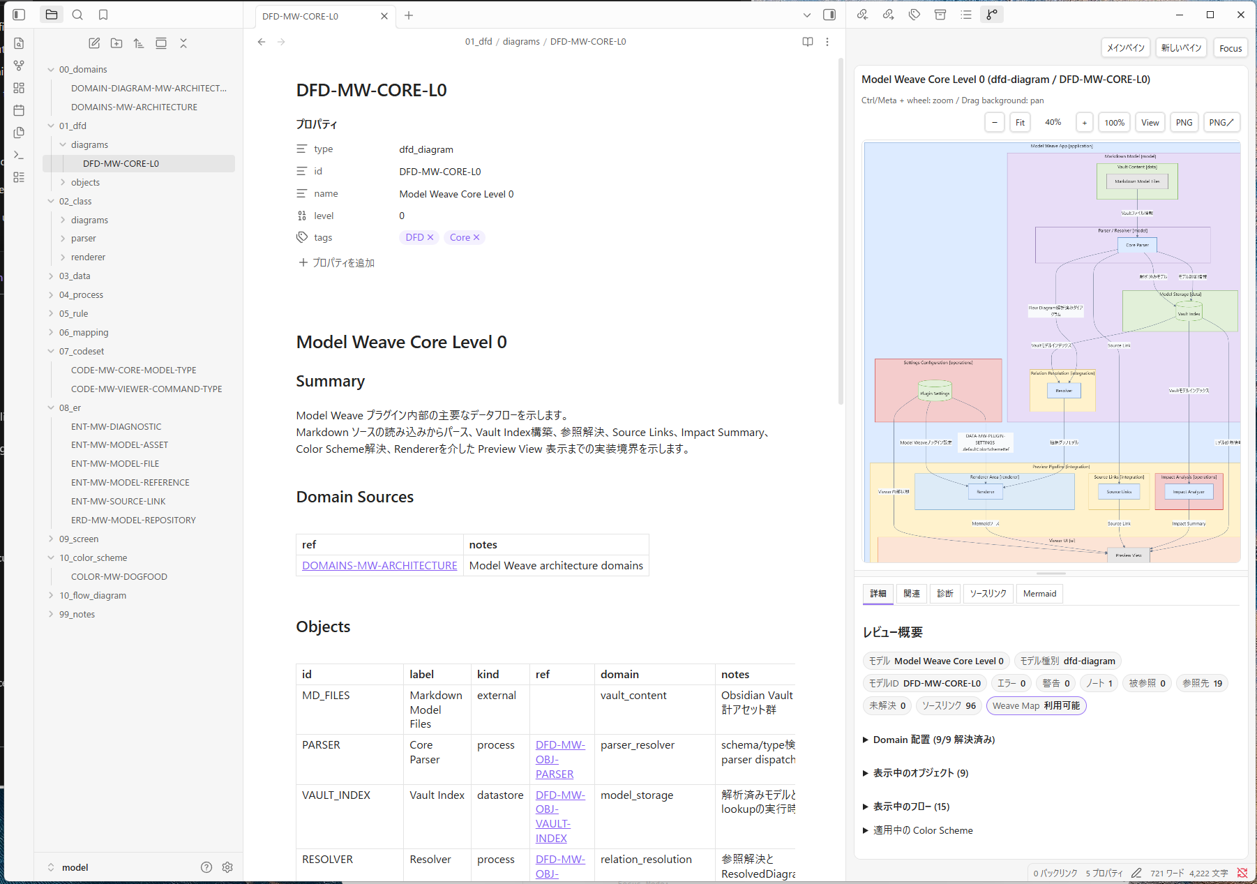Click the zoom in plus button

1084,123
